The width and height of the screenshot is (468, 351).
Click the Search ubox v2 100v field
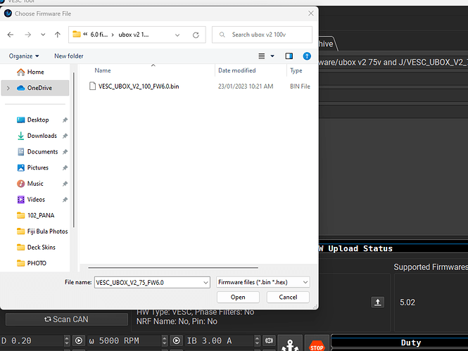(x=262, y=34)
